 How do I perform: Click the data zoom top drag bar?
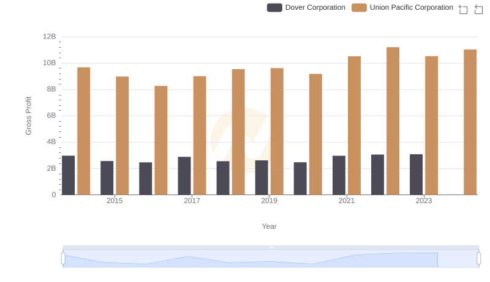(x=271, y=247)
